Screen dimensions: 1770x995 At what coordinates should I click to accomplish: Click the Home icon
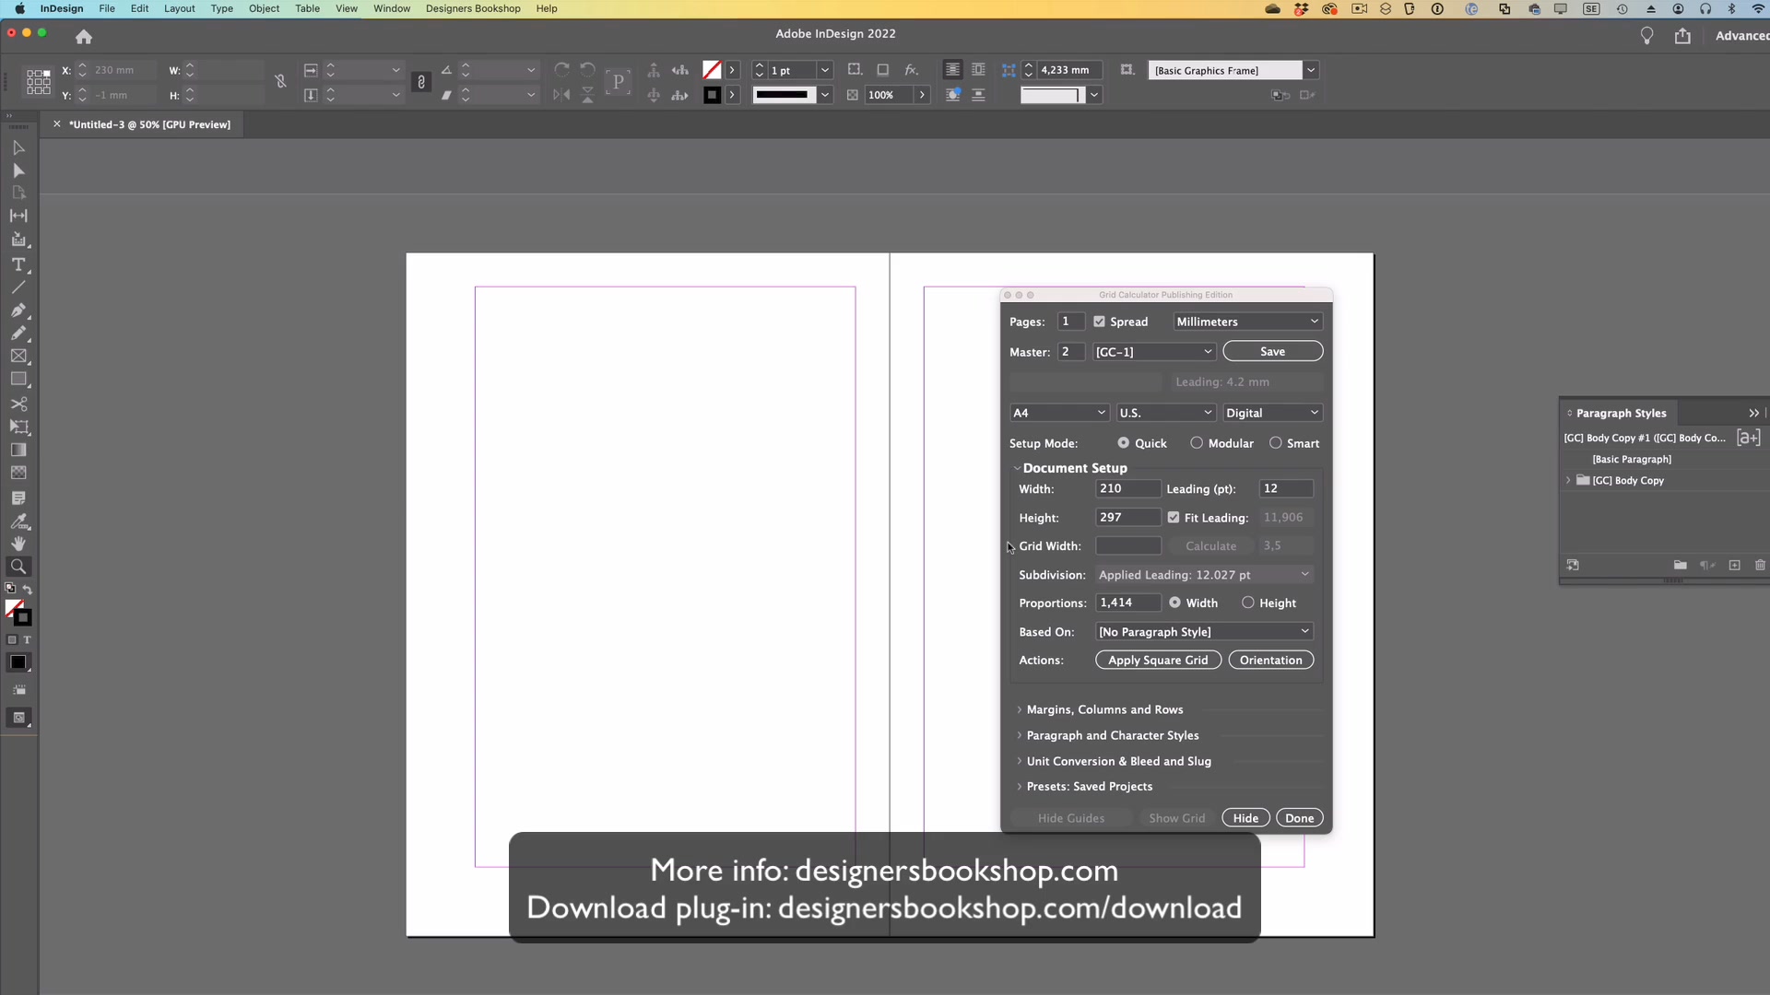84,37
